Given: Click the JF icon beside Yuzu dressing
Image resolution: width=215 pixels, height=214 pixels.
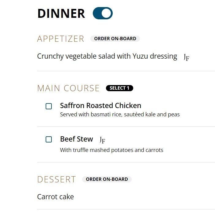Looking at the screenshot, I should (186, 57).
